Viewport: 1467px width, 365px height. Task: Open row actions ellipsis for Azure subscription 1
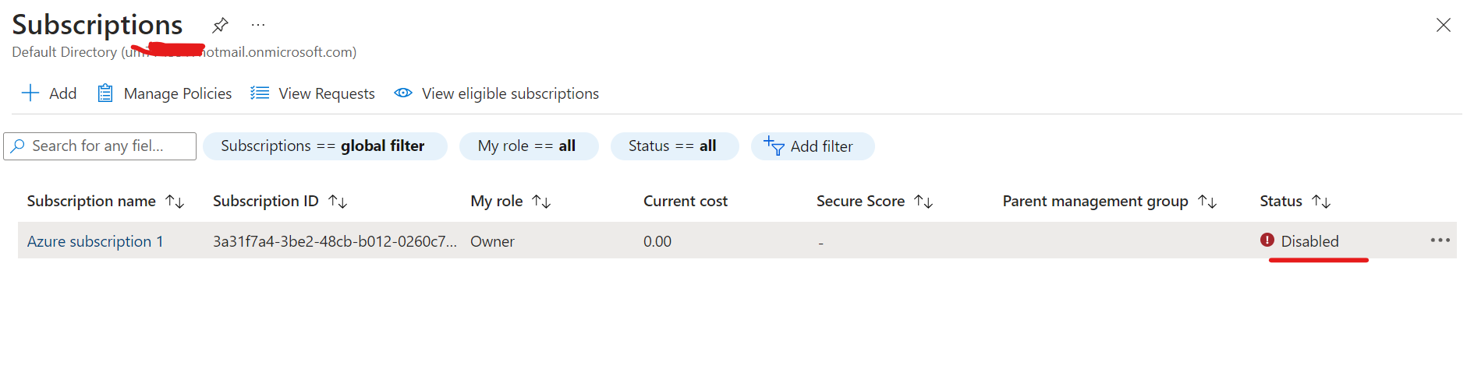point(1440,240)
